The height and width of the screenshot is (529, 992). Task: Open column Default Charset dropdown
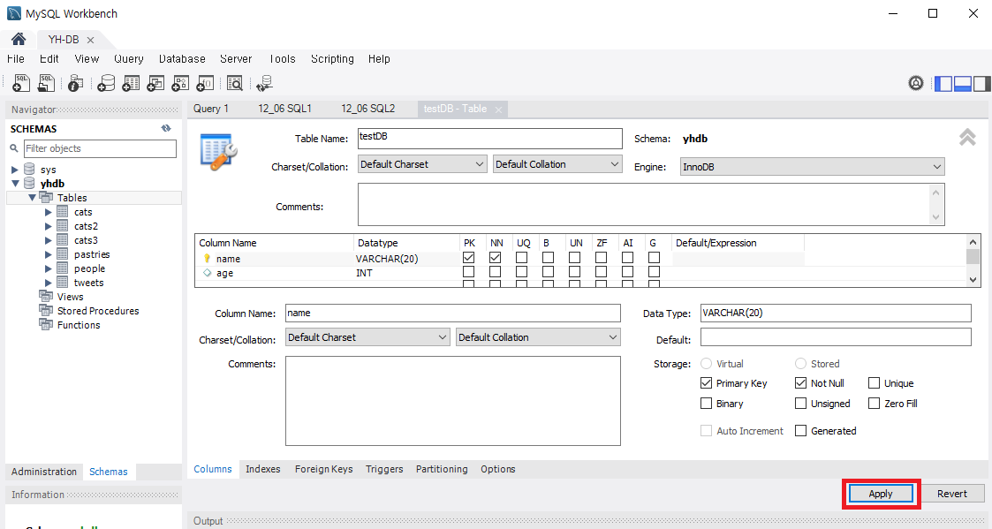(x=367, y=337)
